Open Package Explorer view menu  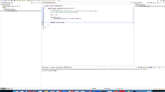coord(36,3)
